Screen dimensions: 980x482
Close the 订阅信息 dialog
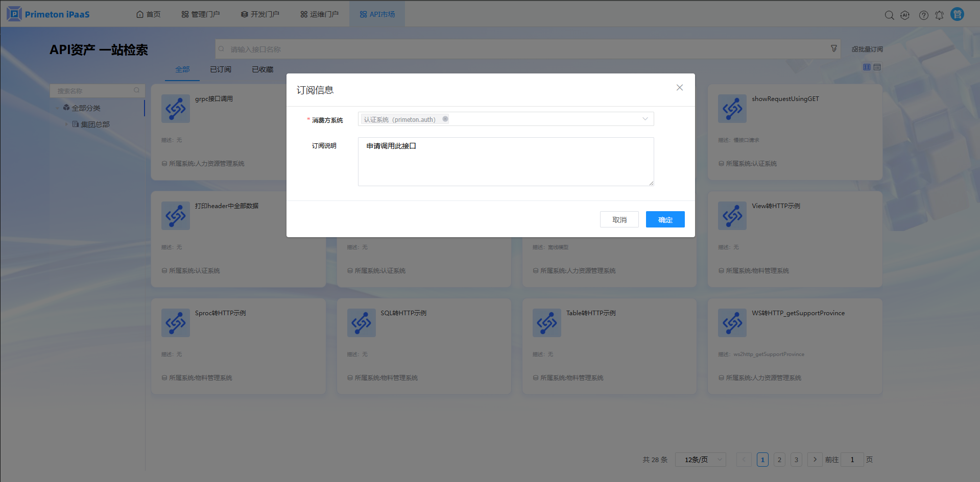pos(680,88)
